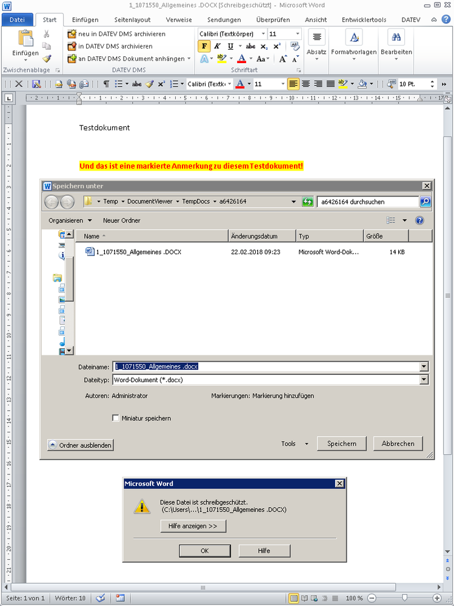Open the DATEV ribbon tab
The height and width of the screenshot is (606, 454).
point(411,19)
